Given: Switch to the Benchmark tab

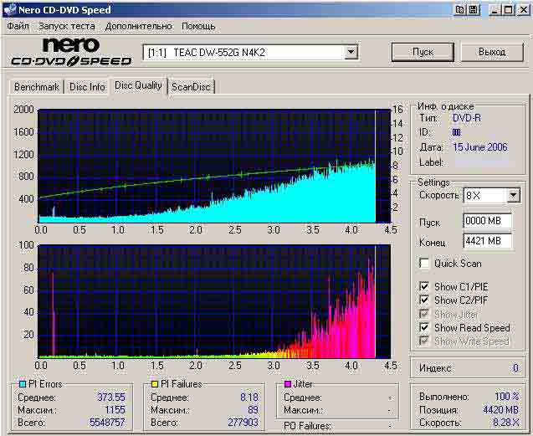Looking at the screenshot, I should [37, 87].
